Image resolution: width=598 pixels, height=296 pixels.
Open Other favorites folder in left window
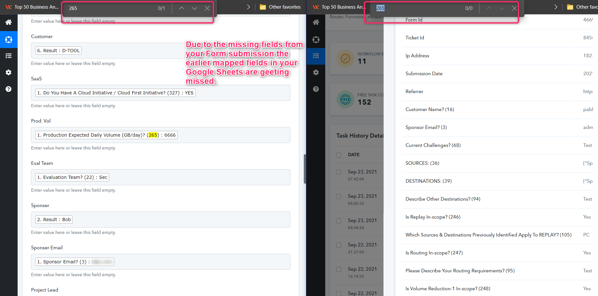280,7
